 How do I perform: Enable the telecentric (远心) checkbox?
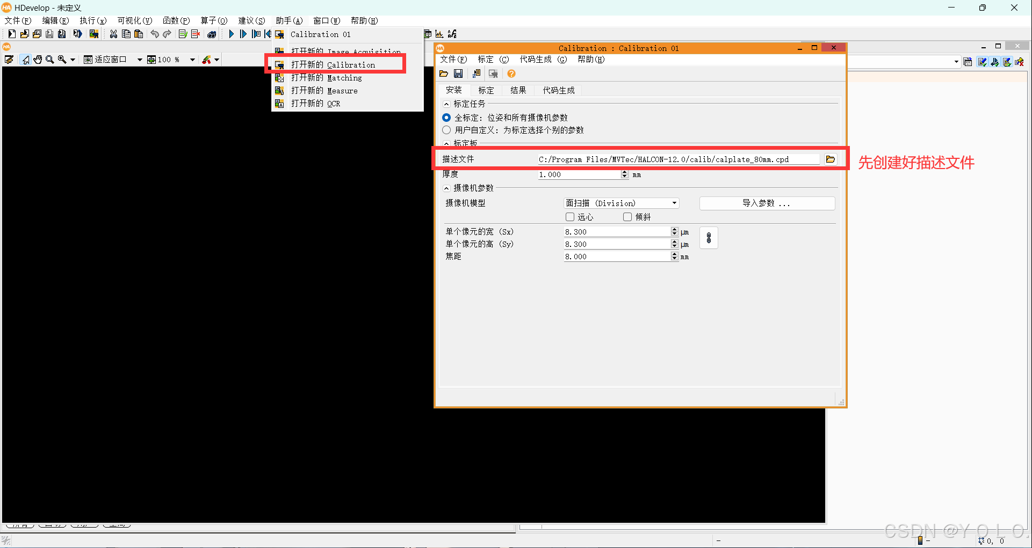tap(570, 217)
